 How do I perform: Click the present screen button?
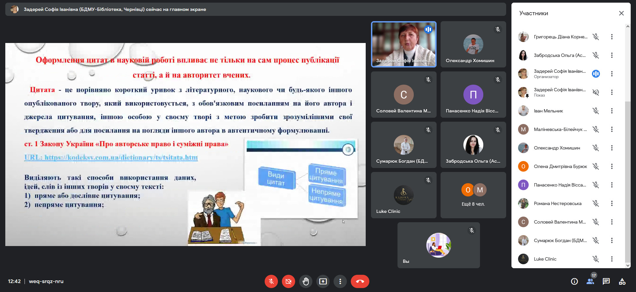click(x=323, y=281)
